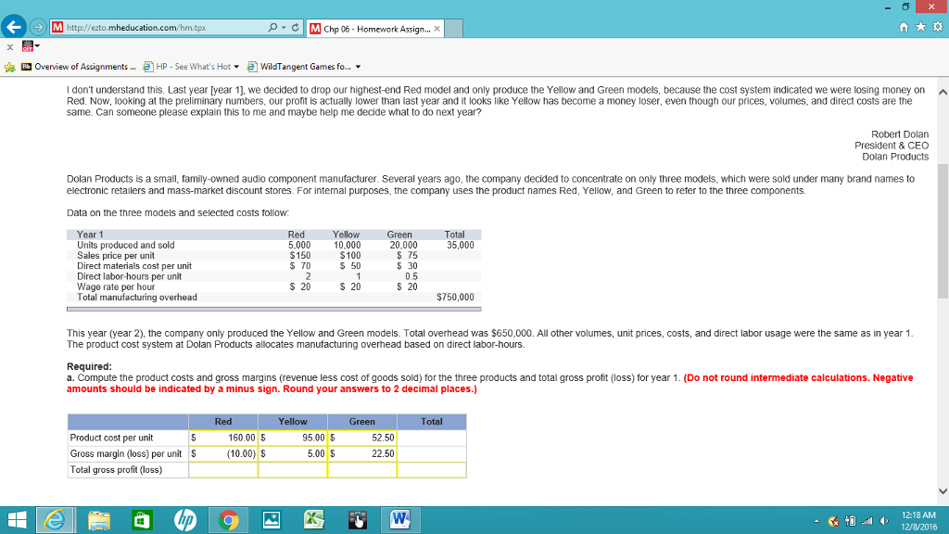
Task: Open the touch app icon in taskbar
Action: click(x=358, y=520)
